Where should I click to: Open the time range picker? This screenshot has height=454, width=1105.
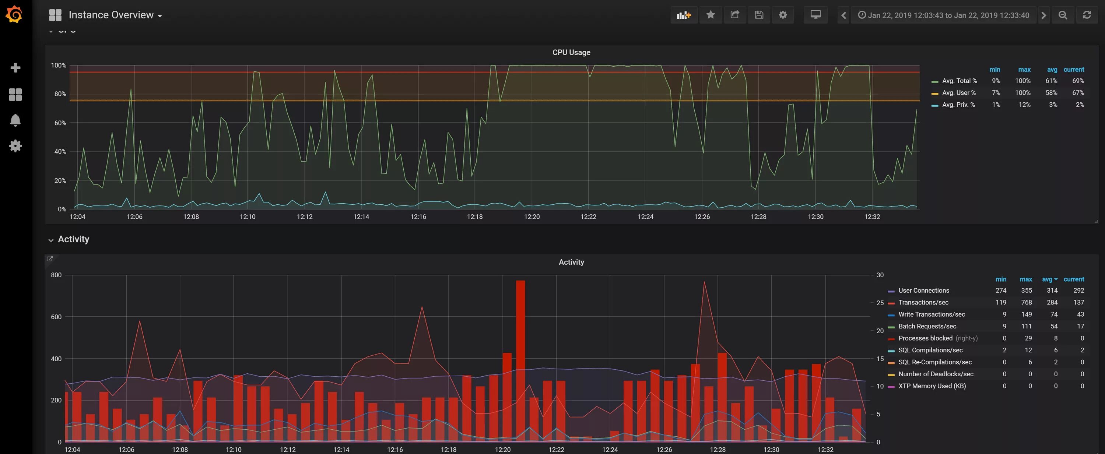point(943,15)
